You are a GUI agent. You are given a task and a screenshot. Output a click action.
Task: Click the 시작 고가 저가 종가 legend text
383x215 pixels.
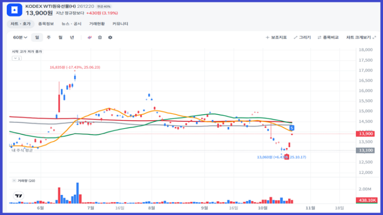pyautogui.click(x=27, y=51)
